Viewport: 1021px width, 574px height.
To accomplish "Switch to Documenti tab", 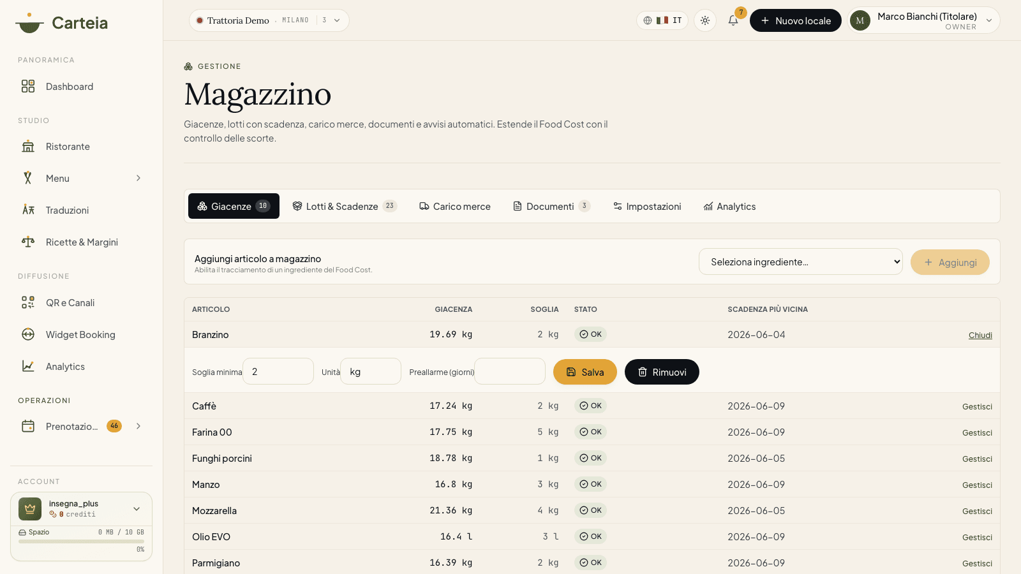I will coord(552,206).
